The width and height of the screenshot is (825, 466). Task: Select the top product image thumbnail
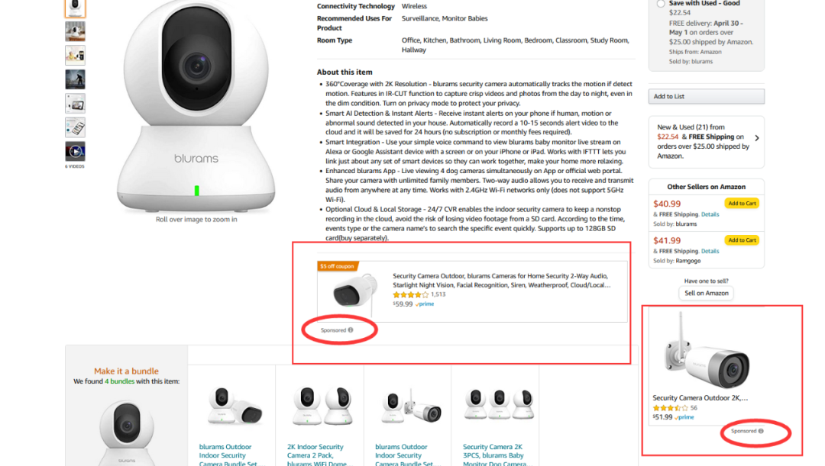[x=75, y=8]
